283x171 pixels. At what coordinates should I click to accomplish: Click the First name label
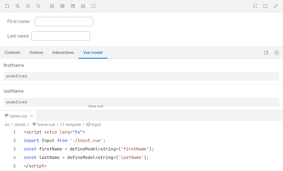pyautogui.click(x=19, y=21)
